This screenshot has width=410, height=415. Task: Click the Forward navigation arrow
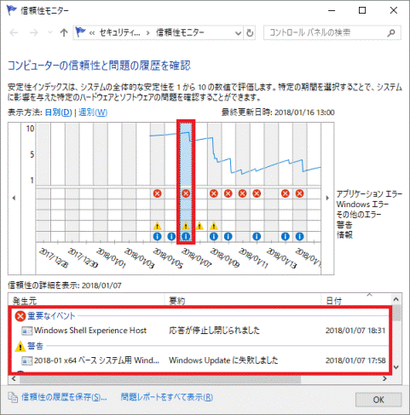click(x=34, y=33)
